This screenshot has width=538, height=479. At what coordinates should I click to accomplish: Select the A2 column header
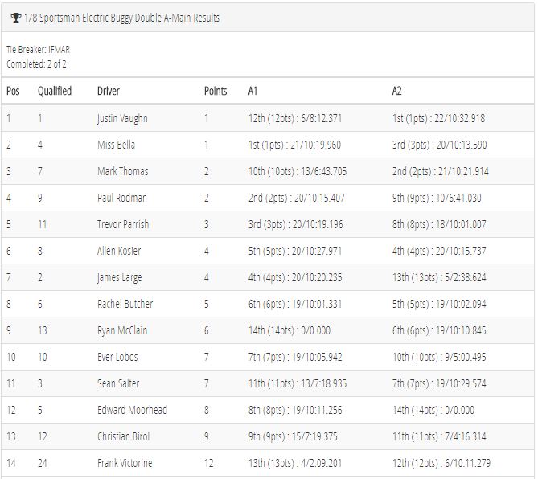click(396, 91)
